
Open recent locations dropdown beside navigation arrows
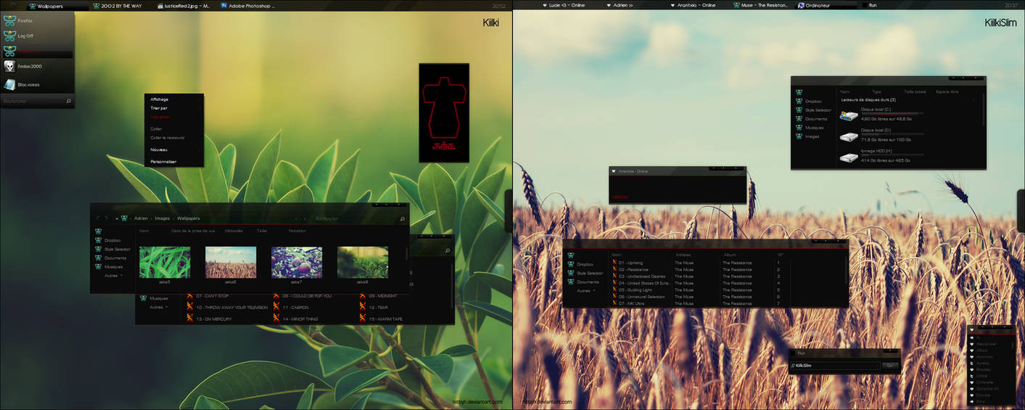tap(116, 218)
